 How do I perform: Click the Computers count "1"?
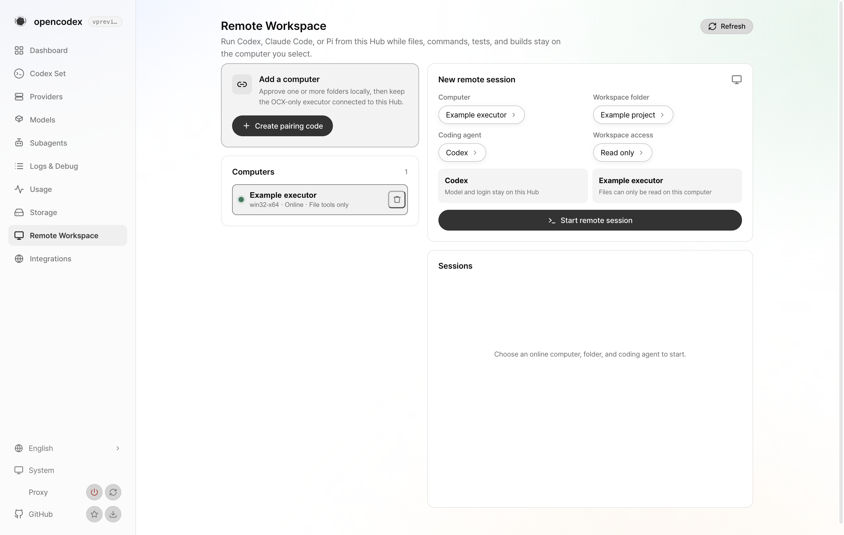pos(406,172)
